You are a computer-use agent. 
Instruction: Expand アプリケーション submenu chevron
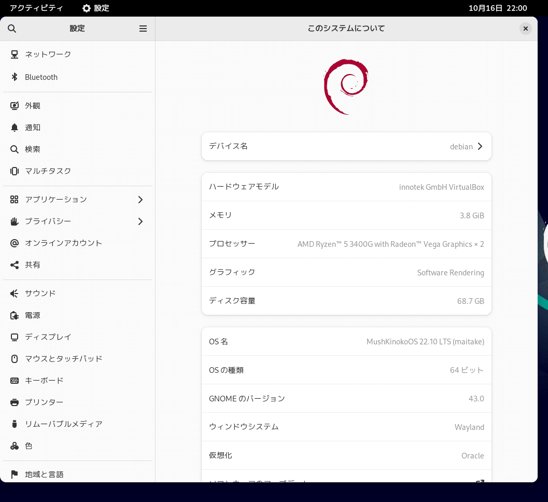pyautogui.click(x=140, y=200)
